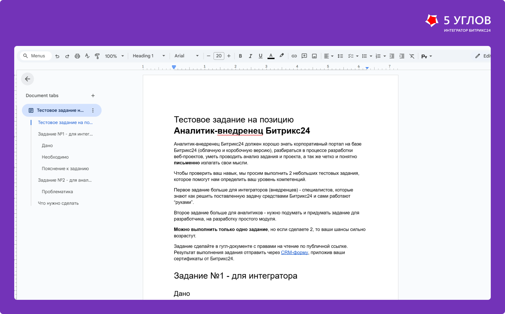The height and width of the screenshot is (314, 505).
Task: Click the Menus search box
Action: (x=36, y=56)
